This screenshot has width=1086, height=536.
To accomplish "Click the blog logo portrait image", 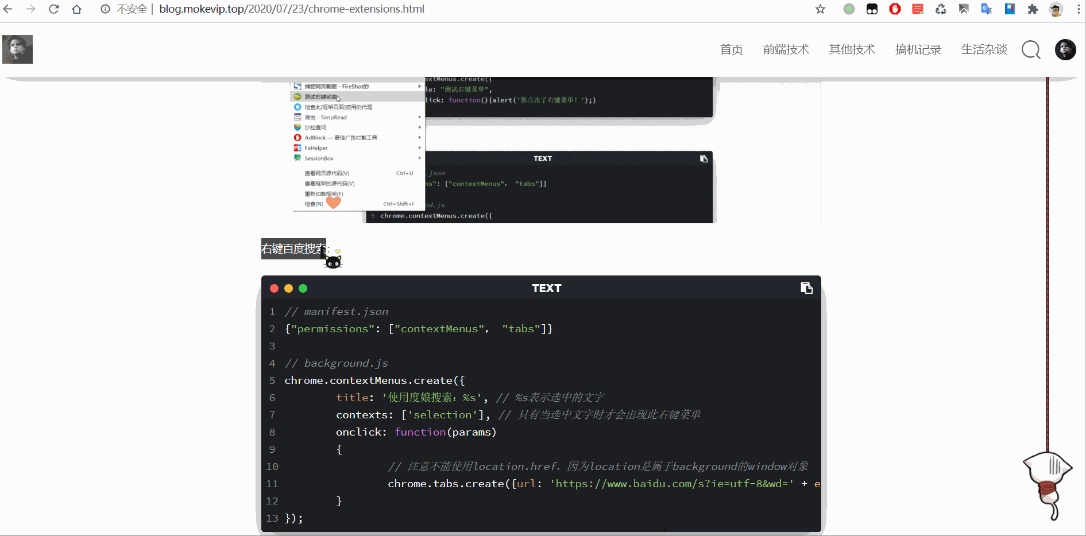I will pyautogui.click(x=17, y=49).
